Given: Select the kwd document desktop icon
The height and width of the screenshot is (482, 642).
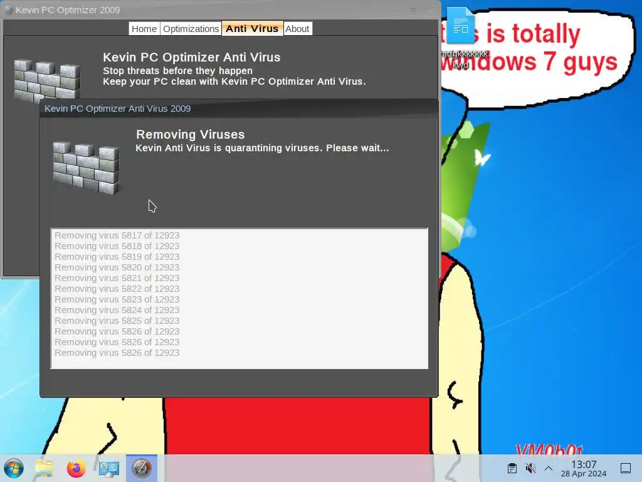Looking at the screenshot, I should click(x=461, y=38).
